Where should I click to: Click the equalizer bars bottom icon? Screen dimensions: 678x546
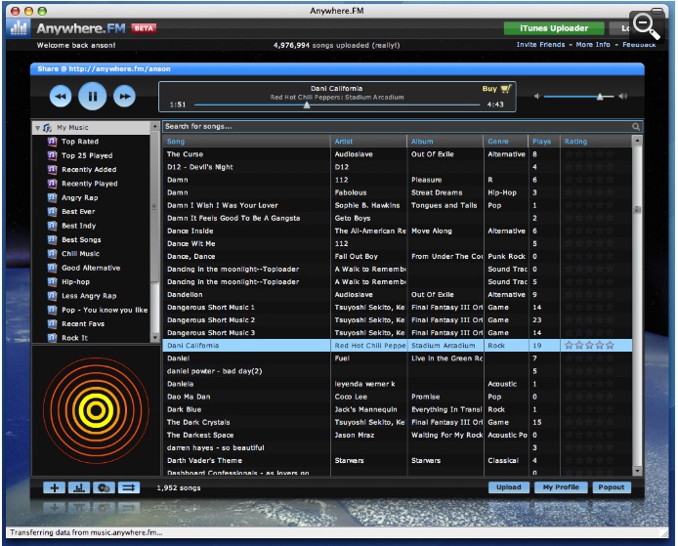point(79,487)
